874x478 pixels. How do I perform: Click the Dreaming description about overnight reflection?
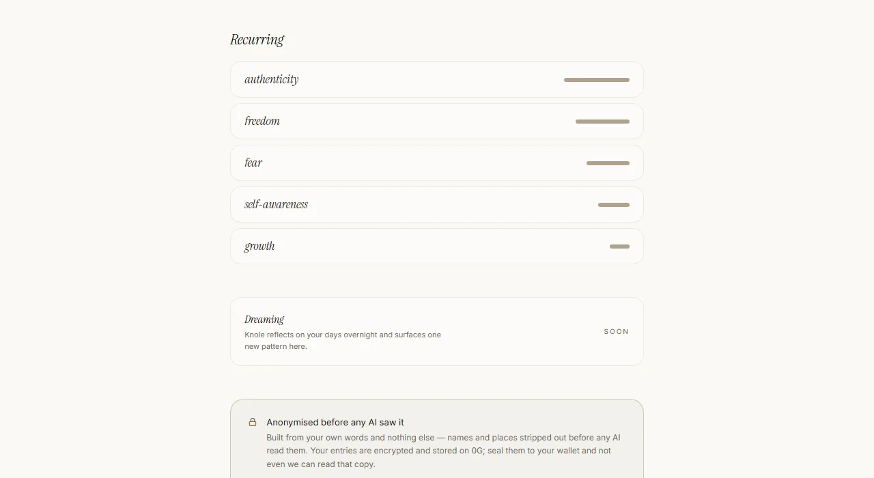click(343, 340)
